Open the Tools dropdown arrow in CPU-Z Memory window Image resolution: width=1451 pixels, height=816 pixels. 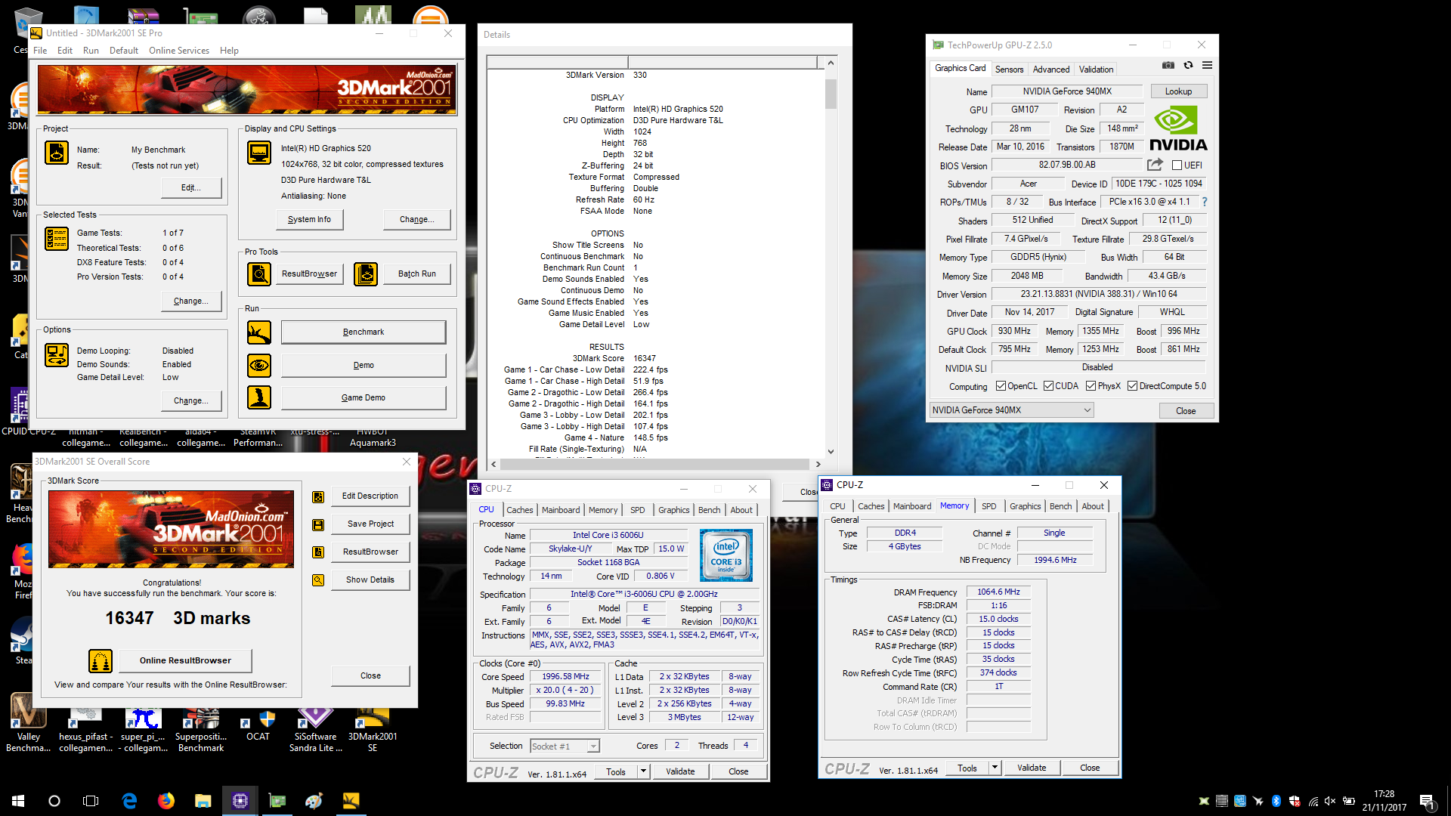(995, 768)
